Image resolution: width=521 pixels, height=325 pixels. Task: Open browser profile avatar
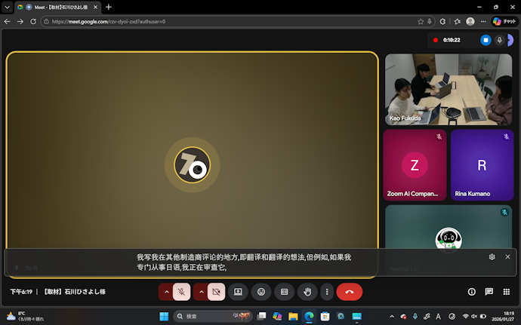(x=470, y=22)
